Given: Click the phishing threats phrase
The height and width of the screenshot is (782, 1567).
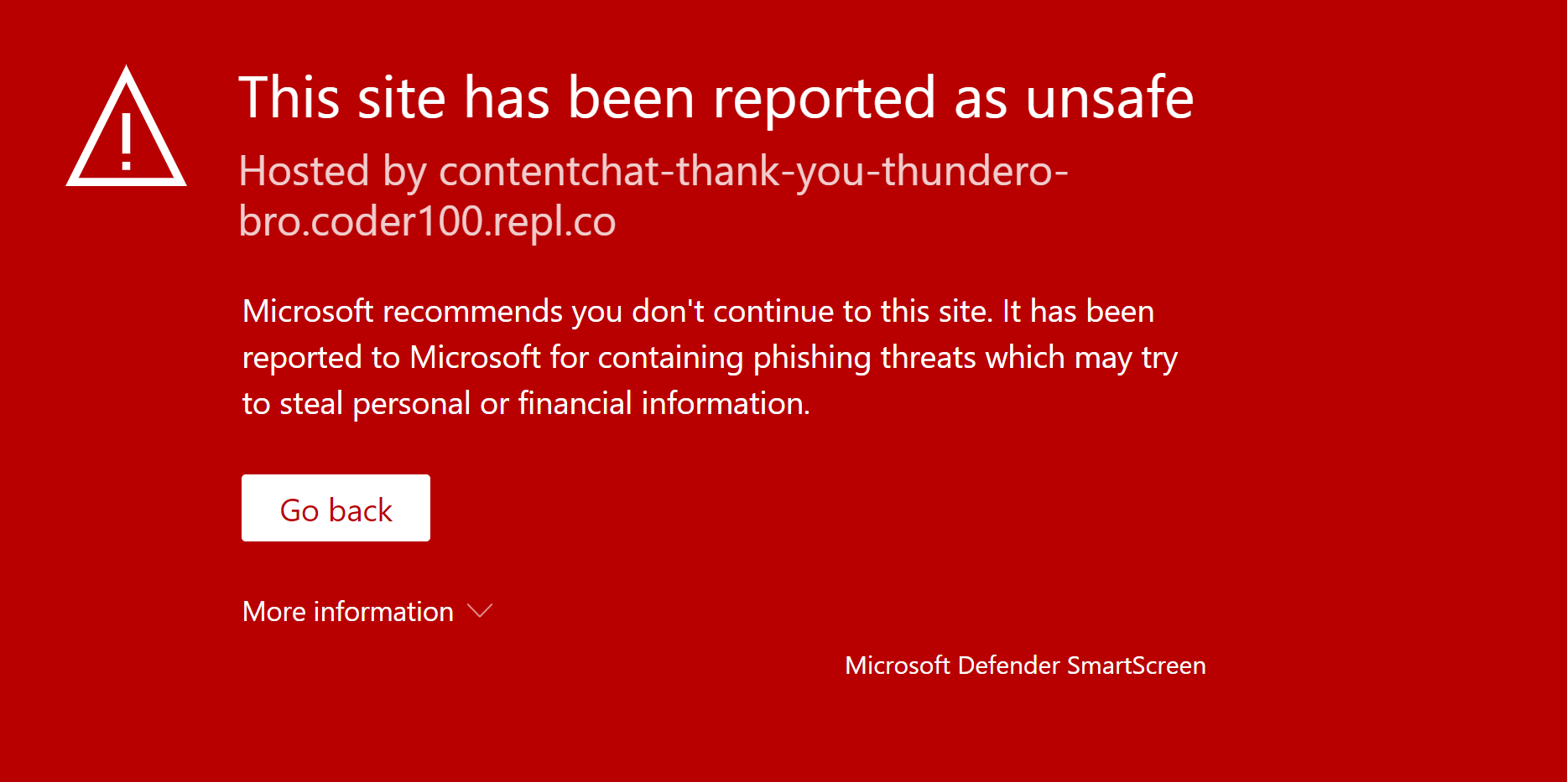Looking at the screenshot, I should [x=865, y=358].
